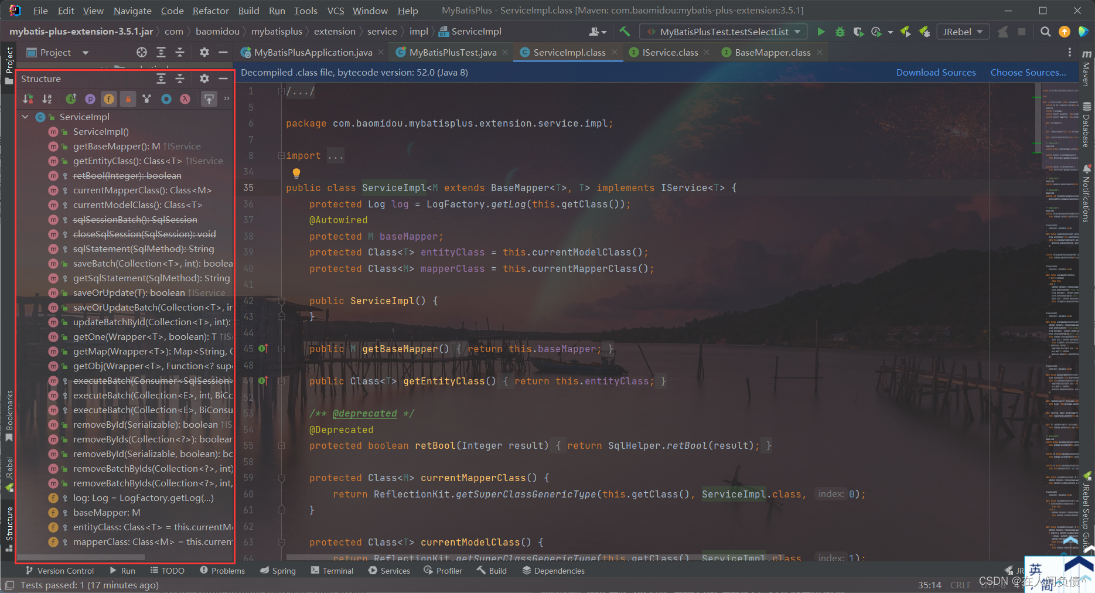Click the Download Sources link
The height and width of the screenshot is (593, 1095).
936,72
